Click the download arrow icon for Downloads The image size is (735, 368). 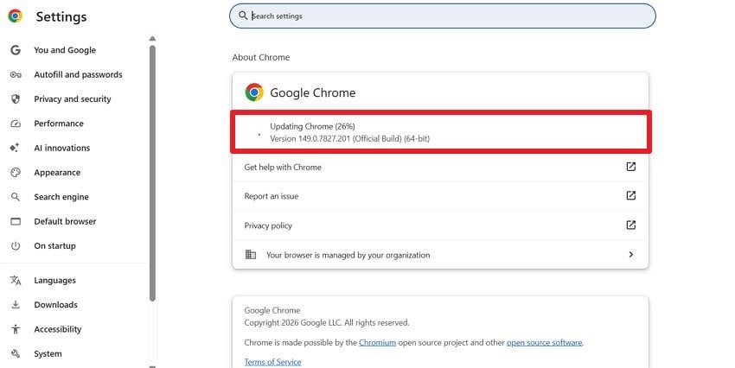pos(16,305)
